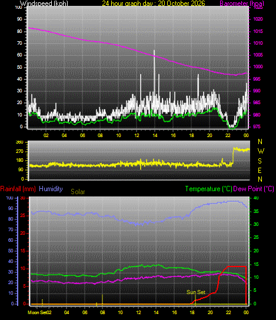Image resolution: width=276 pixels, height=320 pixels.
Task: Click the '990' value on the barometer axis
Action: [257, 91]
